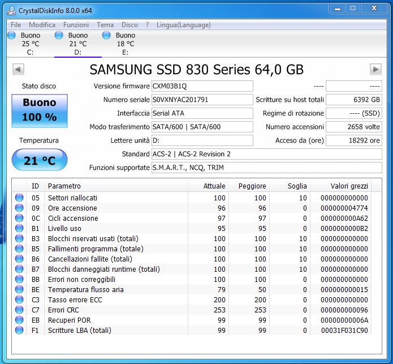Click the Standard field ACS-2 Revision 2
The image size is (393, 364).
[267, 154]
